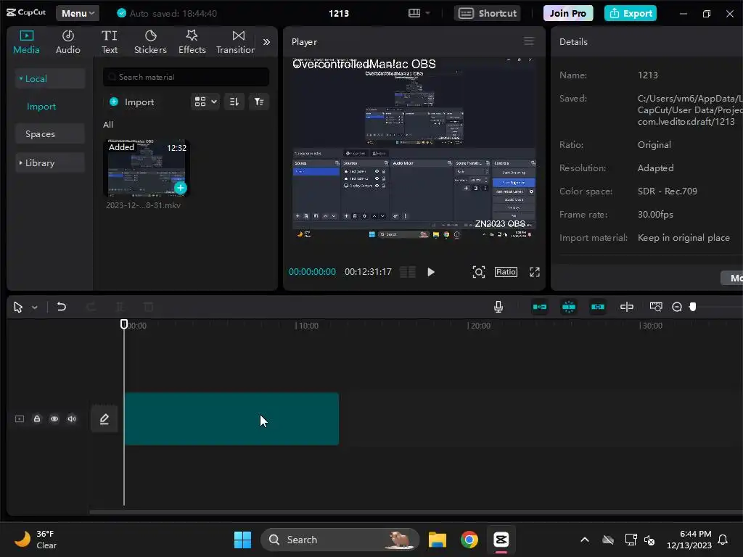The height and width of the screenshot is (557, 743).
Task: Open the filter media icon
Action: tap(259, 102)
